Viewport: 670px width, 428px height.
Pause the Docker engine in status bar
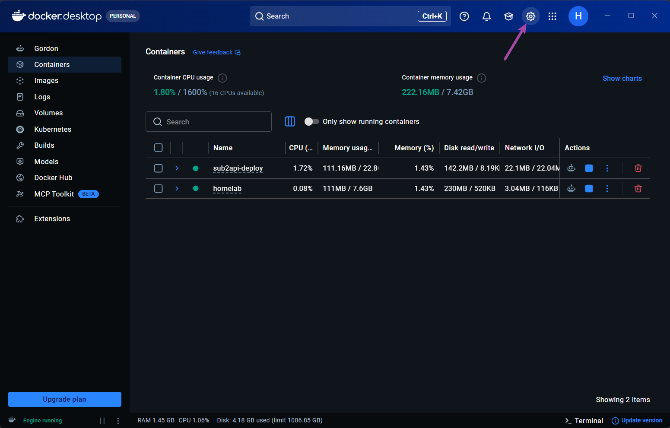(x=102, y=421)
